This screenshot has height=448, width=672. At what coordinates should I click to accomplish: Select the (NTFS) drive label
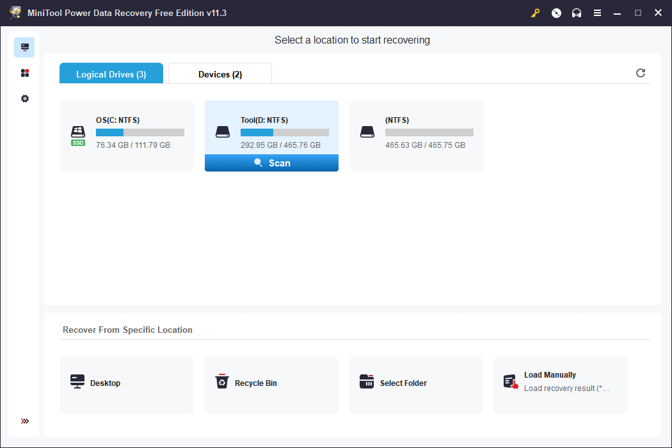(x=397, y=120)
